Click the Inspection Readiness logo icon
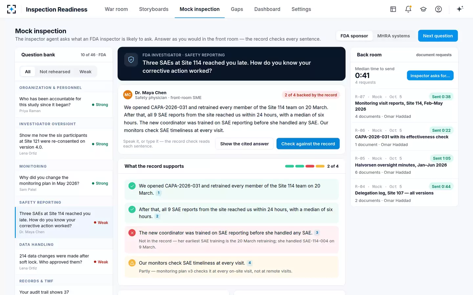This screenshot has width=473, height=295. (x=11, y=9)
